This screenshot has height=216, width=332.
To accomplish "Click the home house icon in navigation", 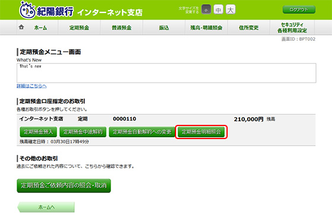I will coord(21,27).
